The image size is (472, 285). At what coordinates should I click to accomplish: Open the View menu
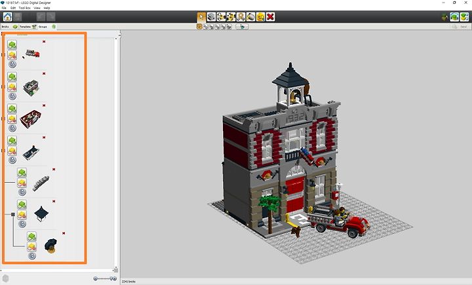(x=37, y=8)
